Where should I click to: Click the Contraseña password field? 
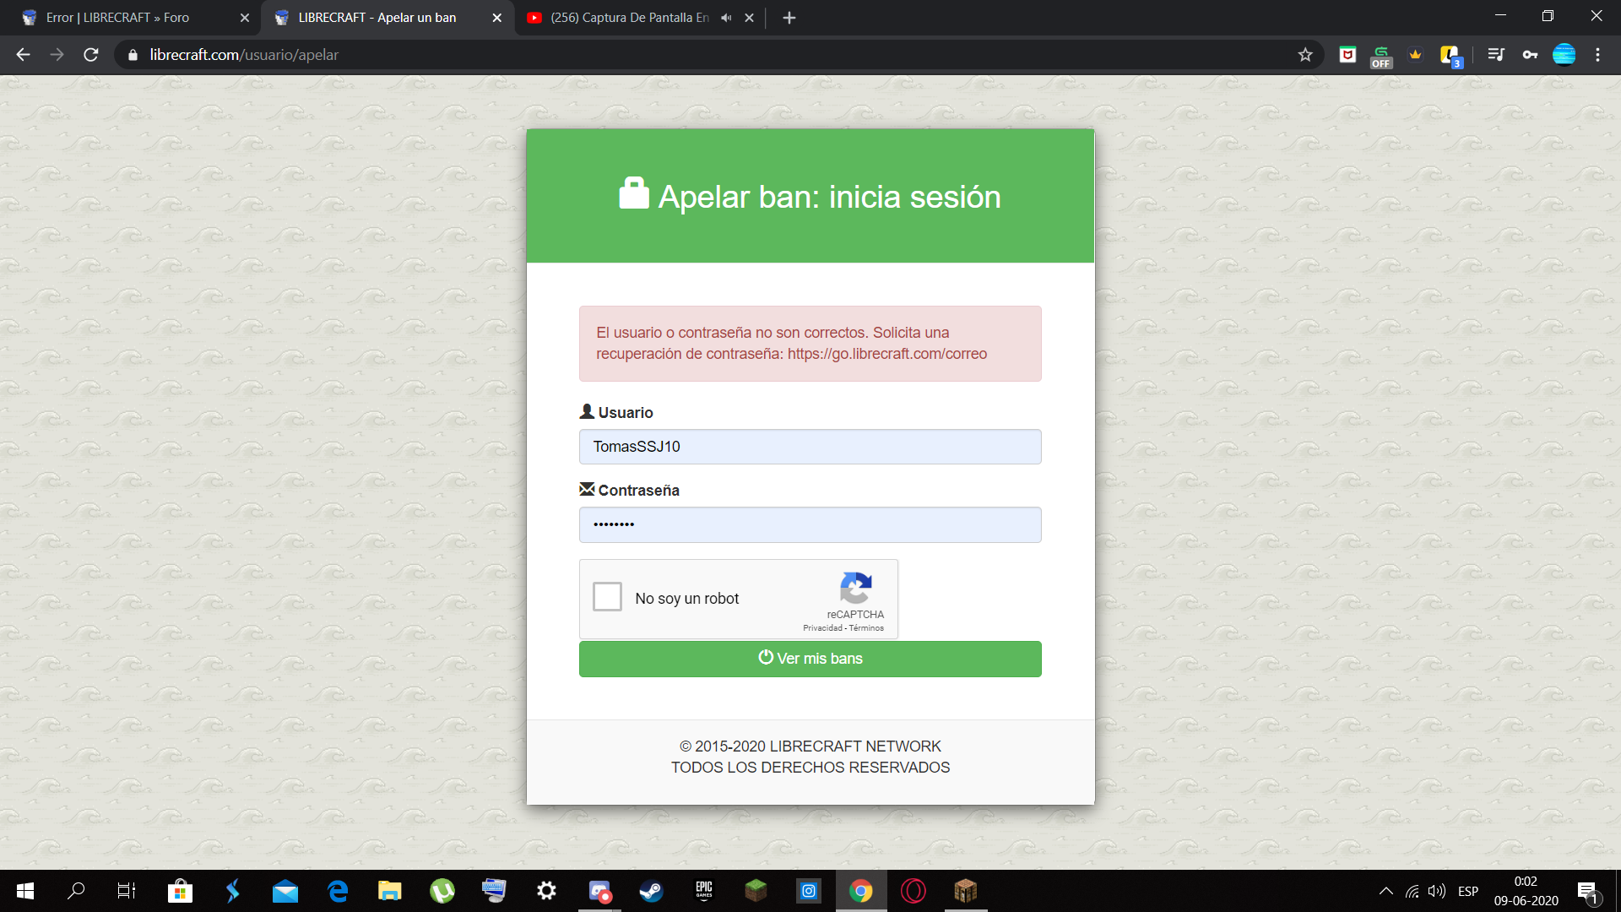click(810, 524)
